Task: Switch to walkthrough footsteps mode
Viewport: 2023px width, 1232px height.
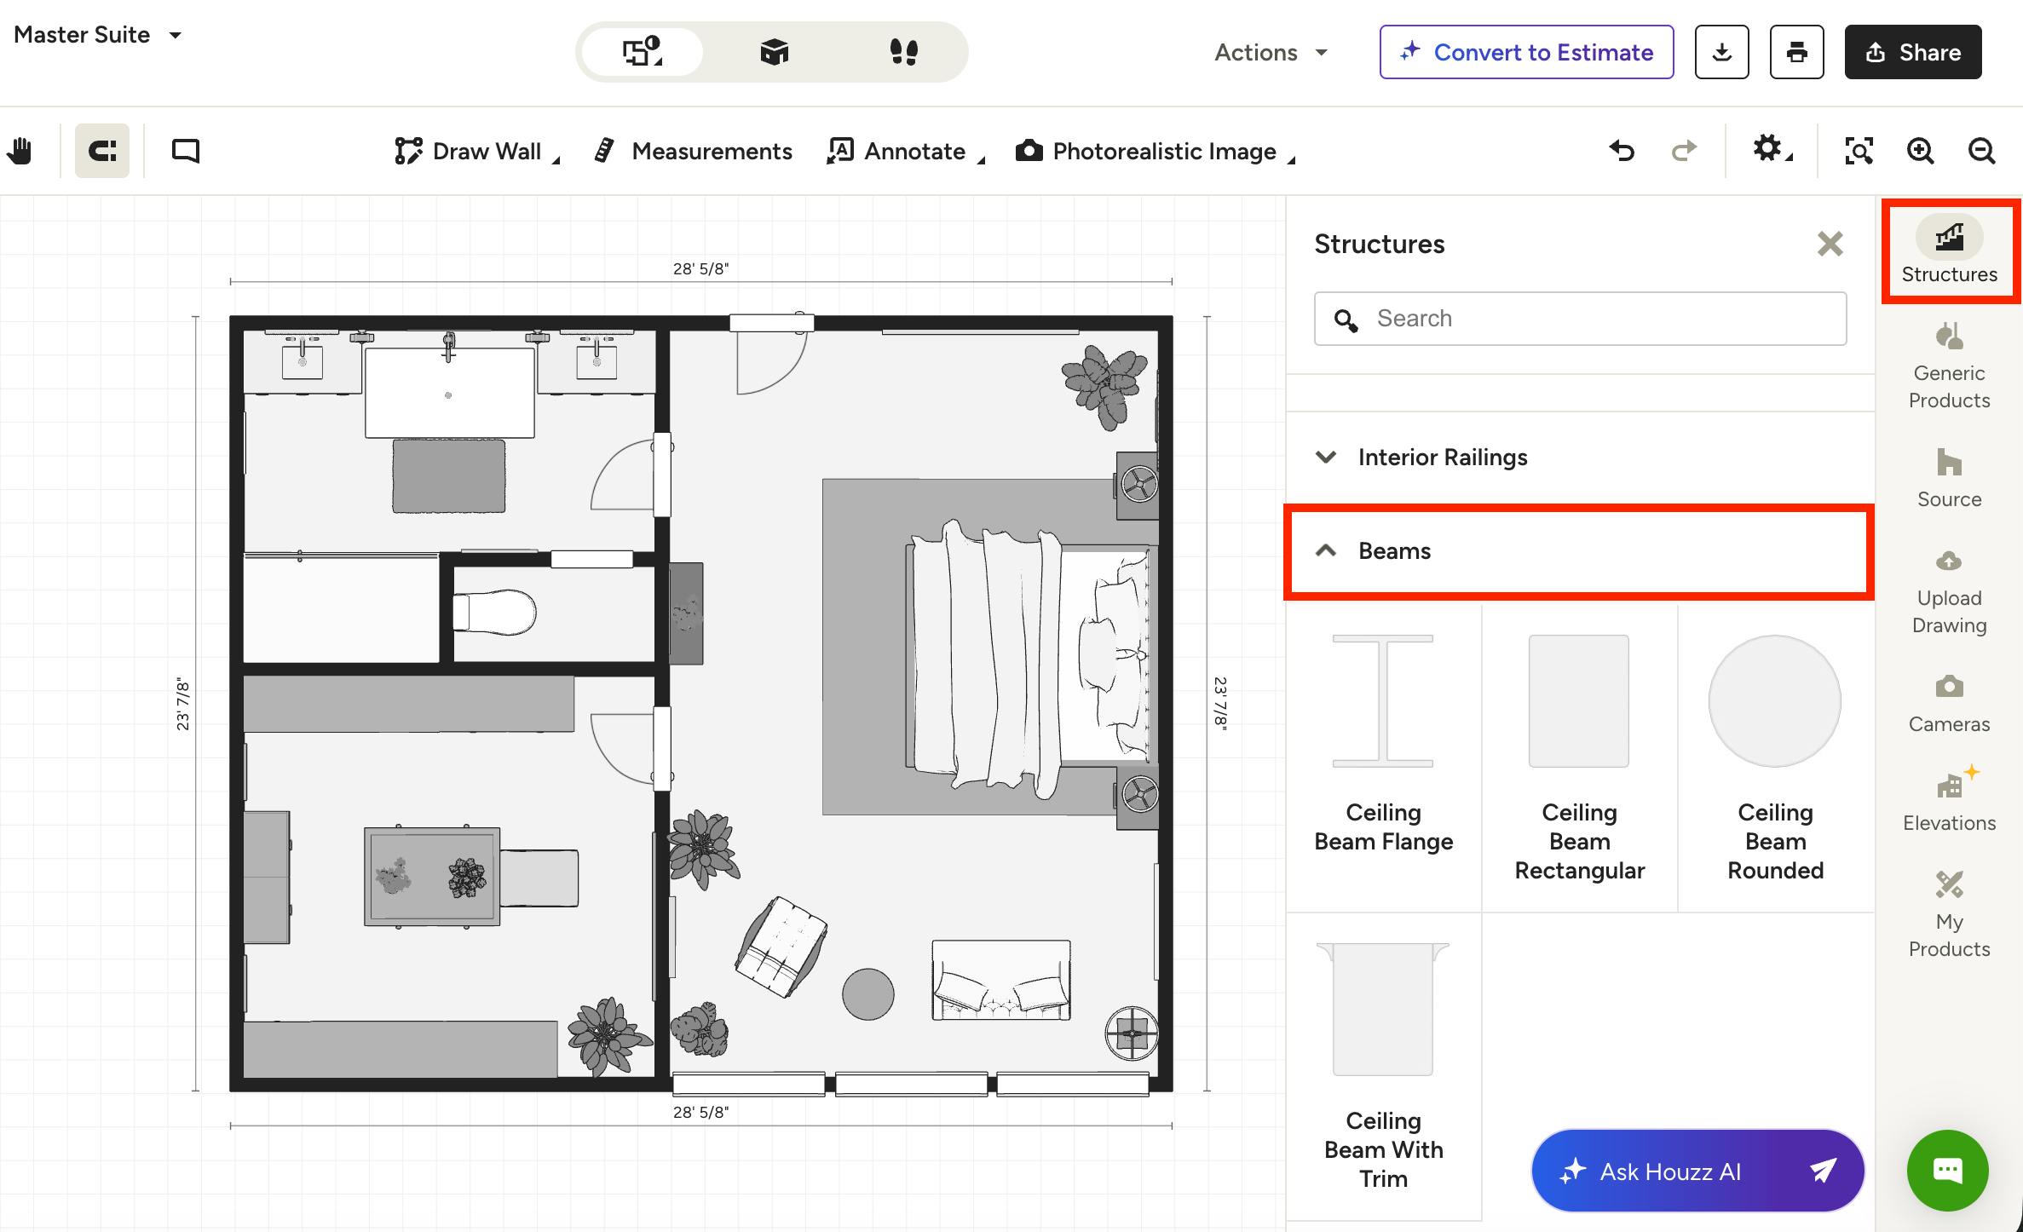Action: pyautogui.click(x=903, y=52)
